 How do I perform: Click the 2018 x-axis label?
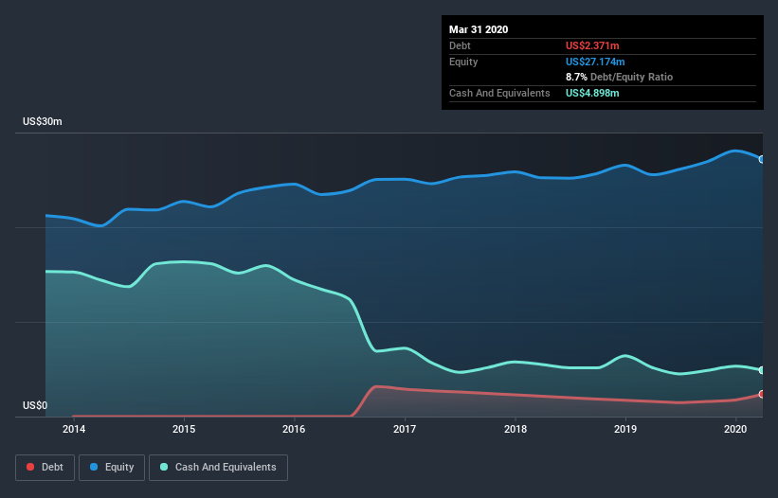[516, 429]
